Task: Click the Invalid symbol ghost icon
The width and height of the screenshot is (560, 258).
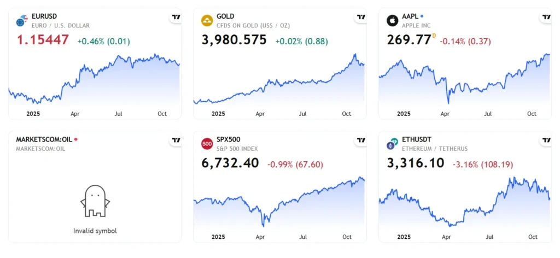Action: (x=95, y=201)
